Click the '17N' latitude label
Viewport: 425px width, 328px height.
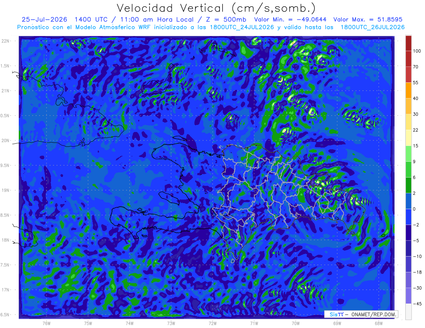pyautogui.click(x=6, y=290)
